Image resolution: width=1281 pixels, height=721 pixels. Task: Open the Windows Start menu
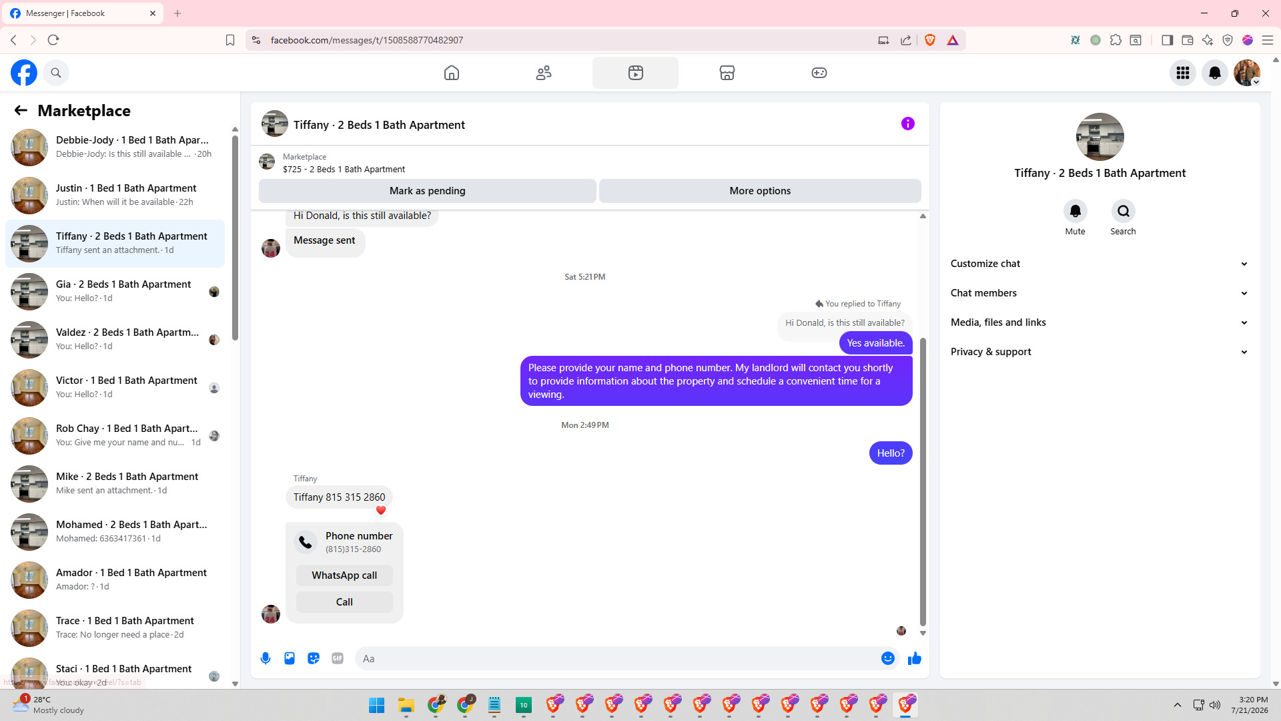(376, 705)
